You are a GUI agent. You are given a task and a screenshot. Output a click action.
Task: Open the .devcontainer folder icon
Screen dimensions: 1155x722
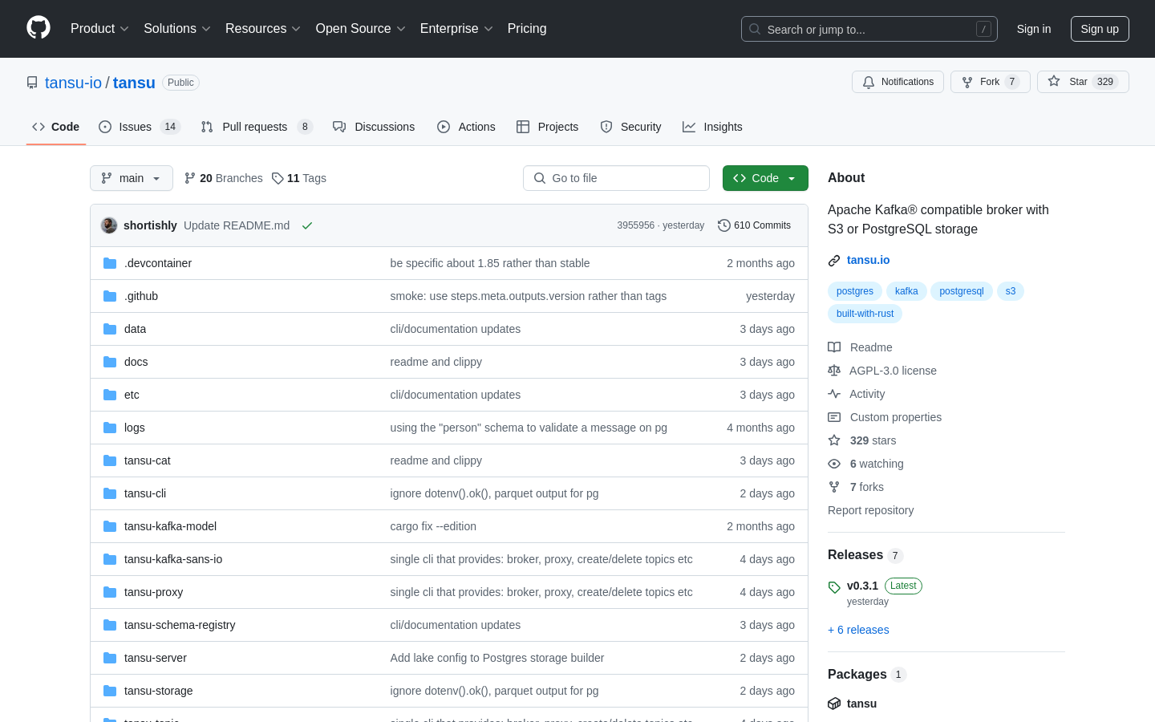coord(110,263)
